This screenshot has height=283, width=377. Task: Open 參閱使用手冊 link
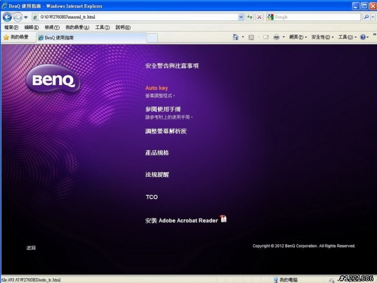coord(163,109)
